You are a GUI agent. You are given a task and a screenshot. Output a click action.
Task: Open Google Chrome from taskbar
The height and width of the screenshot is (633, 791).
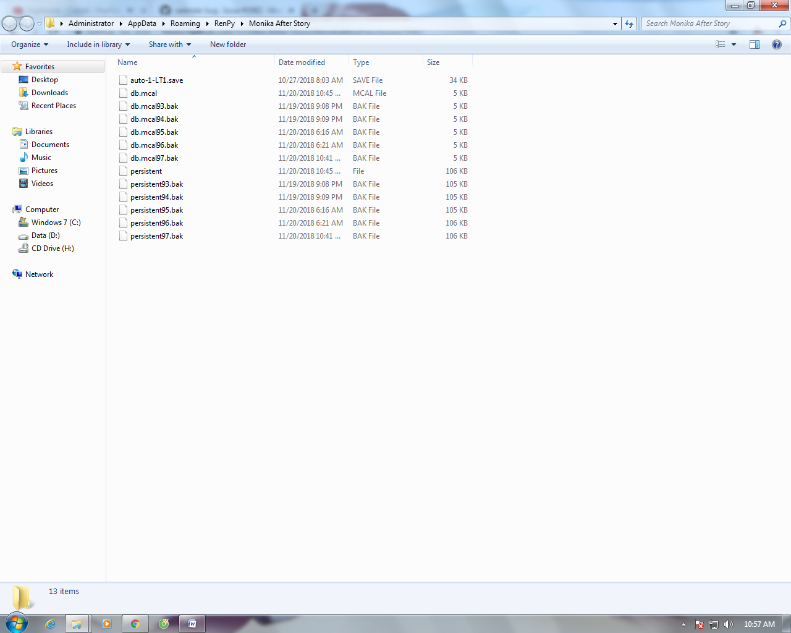pos(135,624)
